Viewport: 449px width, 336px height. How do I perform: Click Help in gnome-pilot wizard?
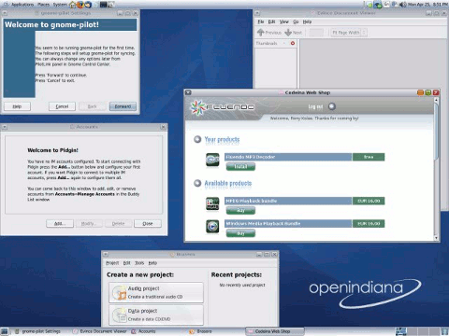pos(17,106)
